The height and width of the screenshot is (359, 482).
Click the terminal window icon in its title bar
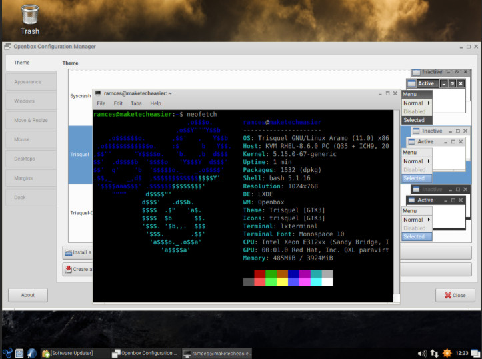pyautogui.click(x=98, y=93)
